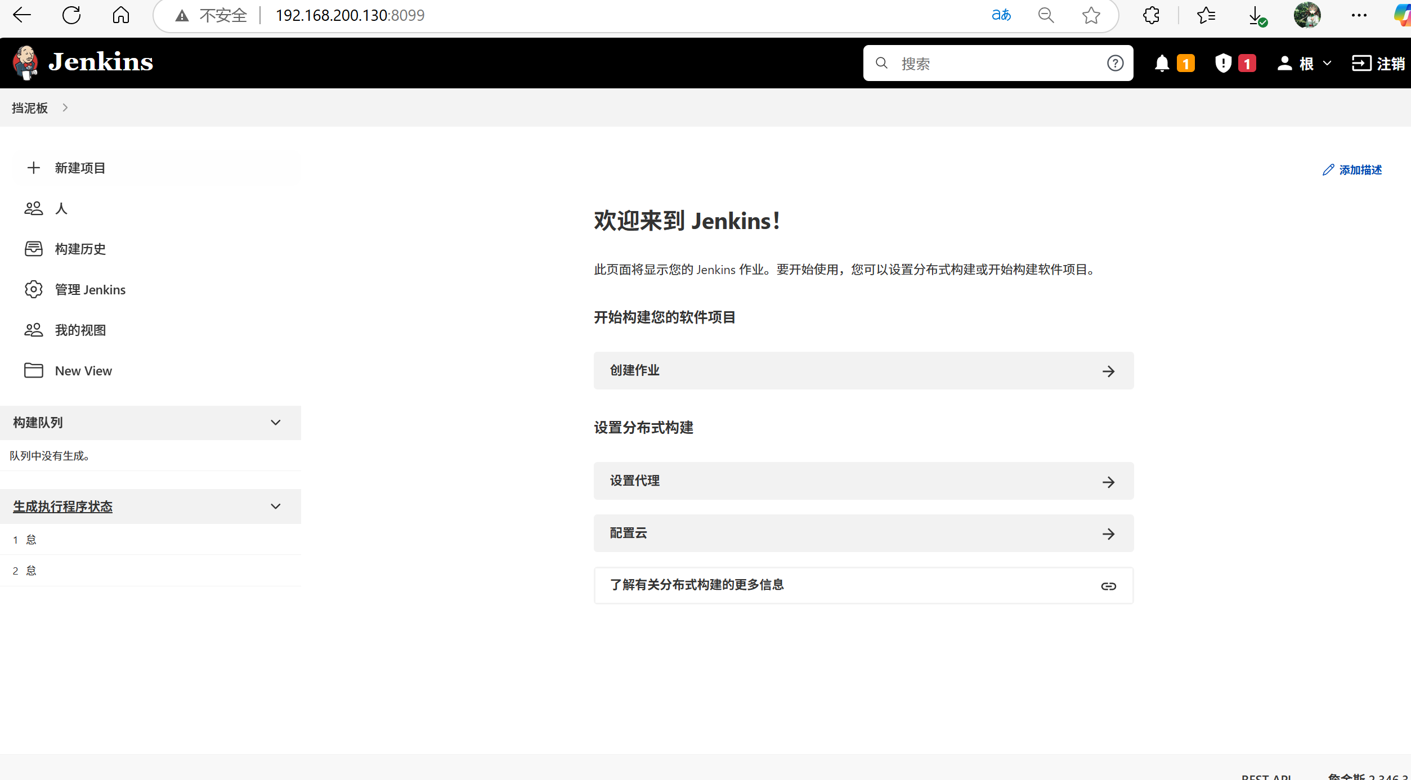Click the search help question mark icon
The height and width of the screenshot is (780, 1411).
(1115, 63)
